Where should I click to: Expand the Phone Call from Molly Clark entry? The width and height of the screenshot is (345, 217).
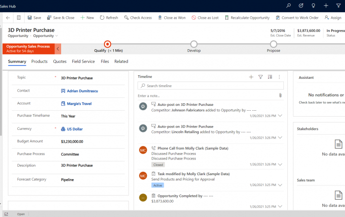click(x=280, y=164)
